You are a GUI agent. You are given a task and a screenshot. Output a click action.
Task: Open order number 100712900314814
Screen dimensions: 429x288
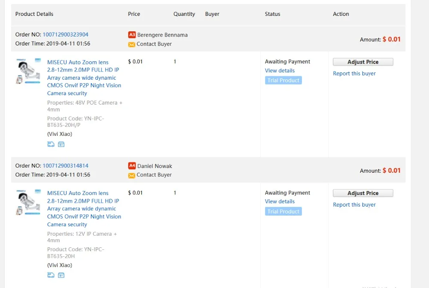[65, 165]
